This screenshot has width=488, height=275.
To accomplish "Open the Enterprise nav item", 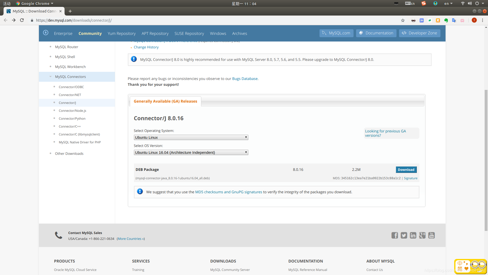I will pyautogui.click(x=63, y=34).
